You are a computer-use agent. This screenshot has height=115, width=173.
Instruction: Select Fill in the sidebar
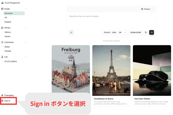(6, 18)
